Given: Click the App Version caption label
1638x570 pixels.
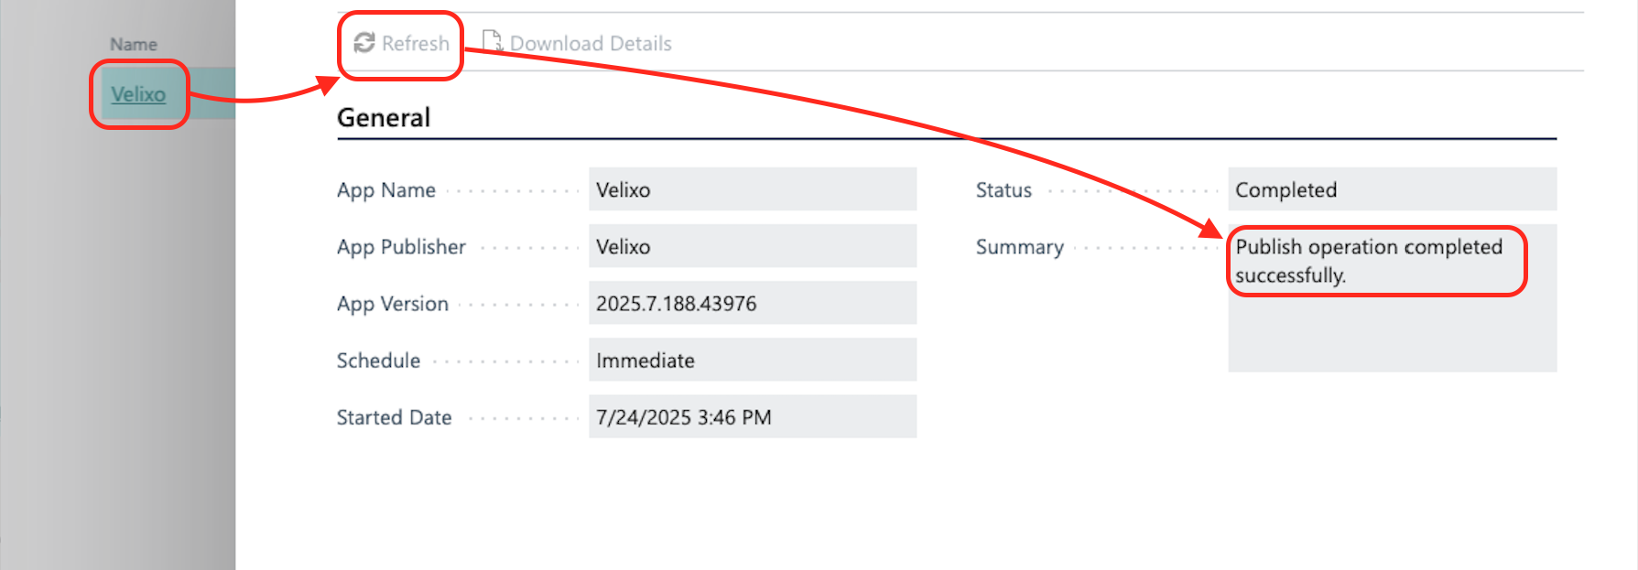Looking at the screenshot, I should point(393,304).
